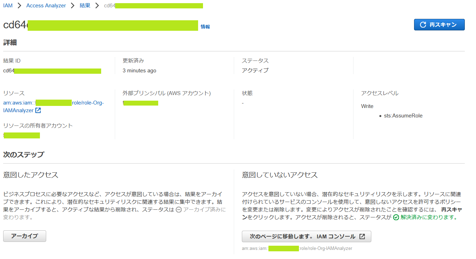Click the ARN text below IAM コンソール button
The height and width of the screenshot is (259, 476).
pyautogui.click(x=297, y=249)
